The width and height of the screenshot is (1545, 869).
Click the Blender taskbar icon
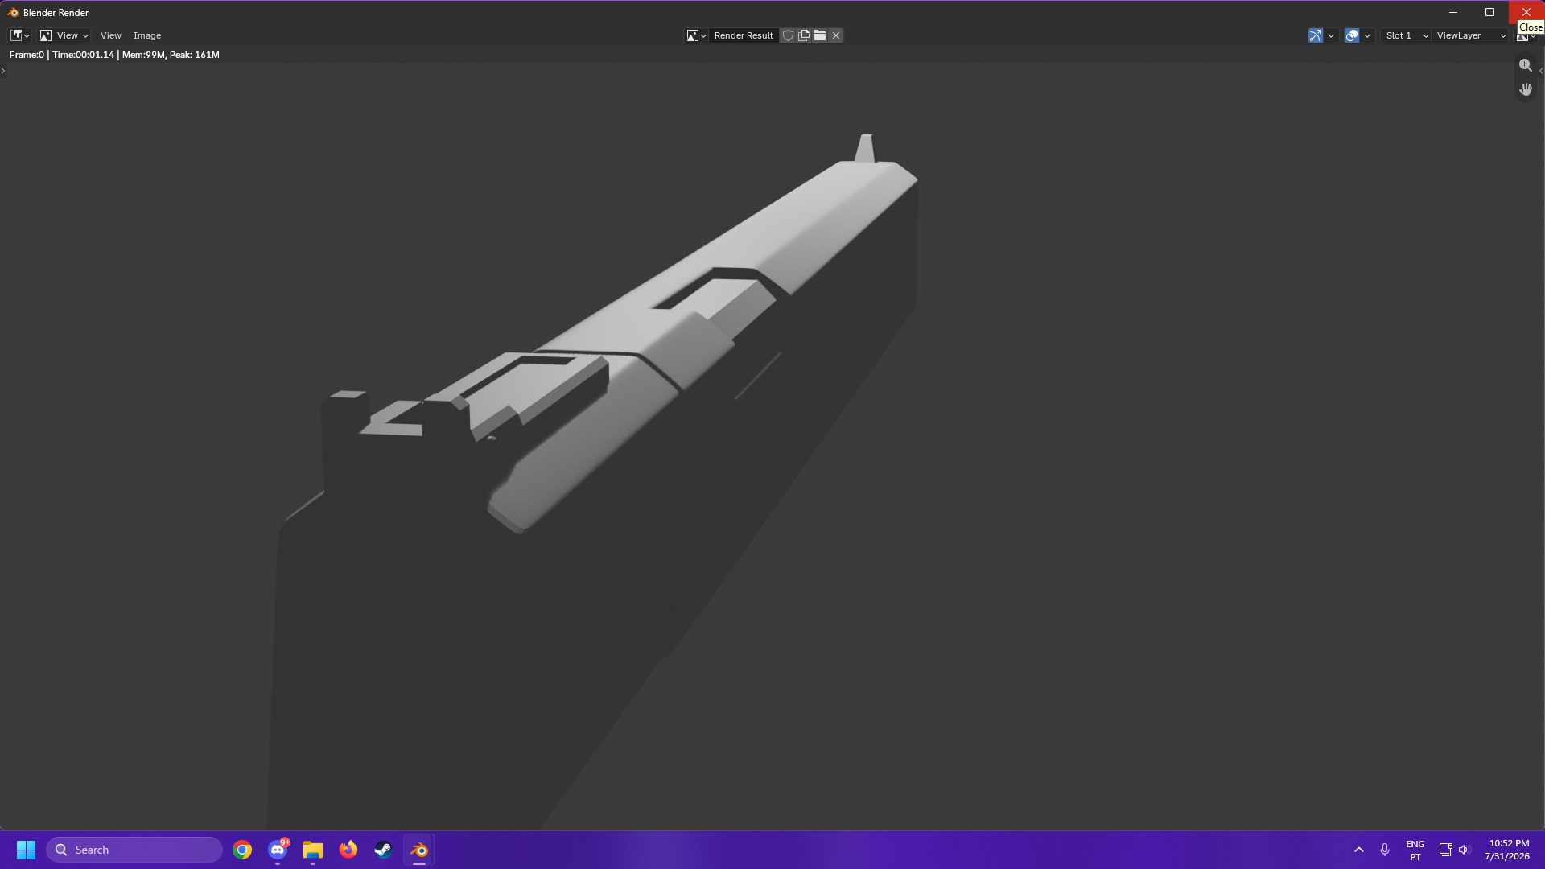(419, 850)
